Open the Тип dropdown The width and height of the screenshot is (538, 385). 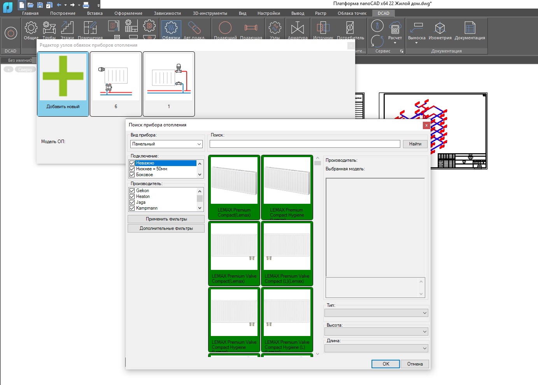[376, 313]
